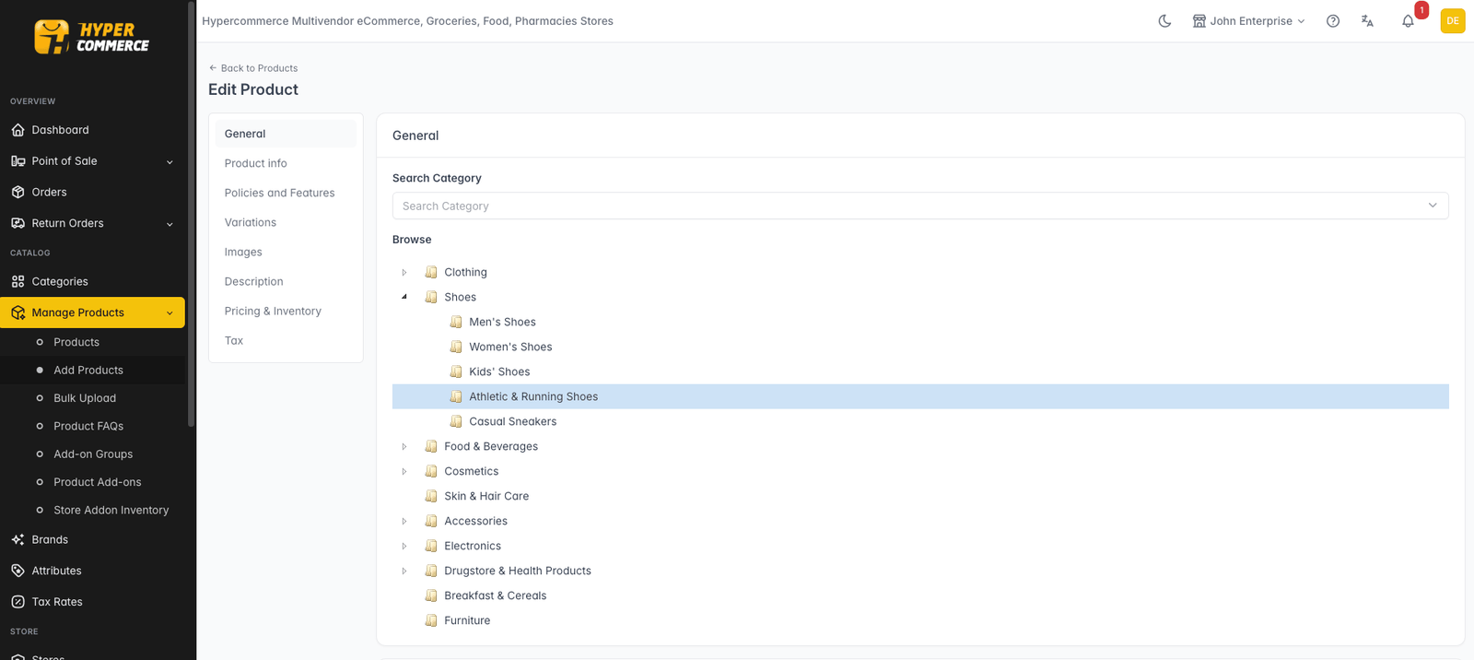Click the folder icon beside Cosmetics
Image resolution: width=1474 pixels, height=660 pixels.
point(431,471)
